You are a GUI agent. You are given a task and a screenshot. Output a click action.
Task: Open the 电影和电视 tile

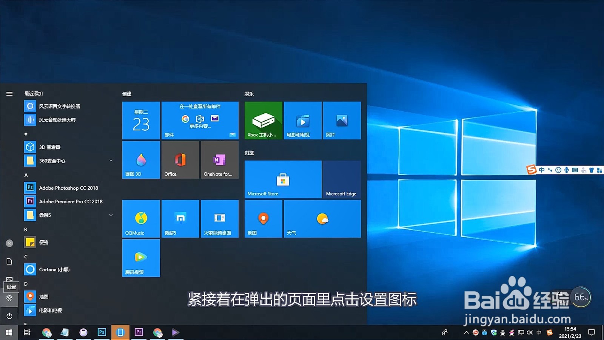303,121
